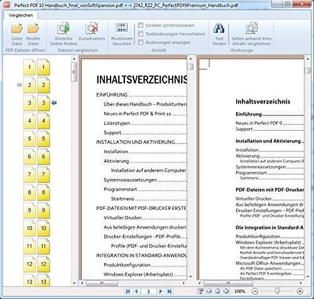
Task: Click third view mode icon left of 100%
Action: point(218,291)
